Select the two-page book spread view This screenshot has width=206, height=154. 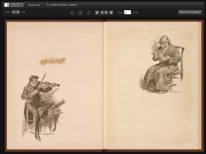tap(81, 12)
